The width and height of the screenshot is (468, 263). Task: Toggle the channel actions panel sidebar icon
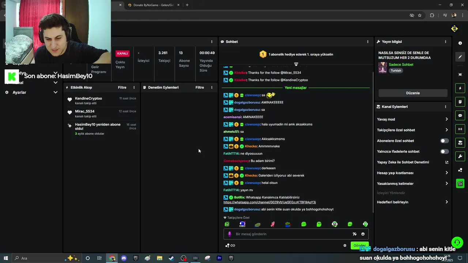click(460, 142)
